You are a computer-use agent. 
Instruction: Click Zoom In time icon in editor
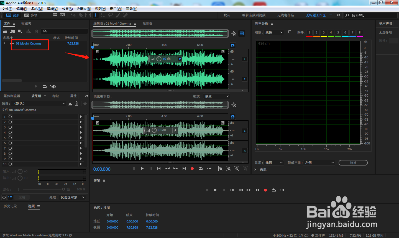point(237,169)
